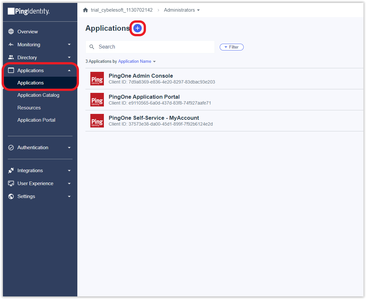This screenshot has height=299, width=366.
Task: Expand the Settings menu arrow
Action: point(69,196)
